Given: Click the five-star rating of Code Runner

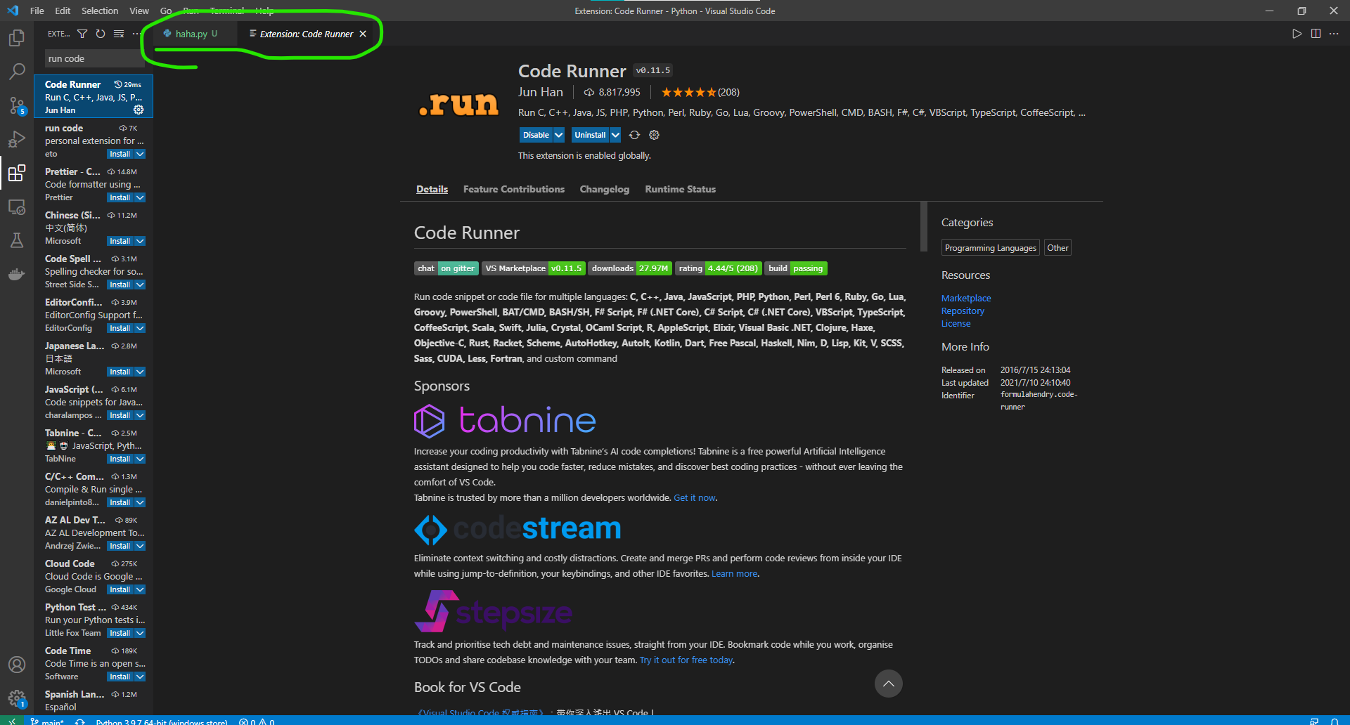Looking at the screenshot, I should 688,92.
